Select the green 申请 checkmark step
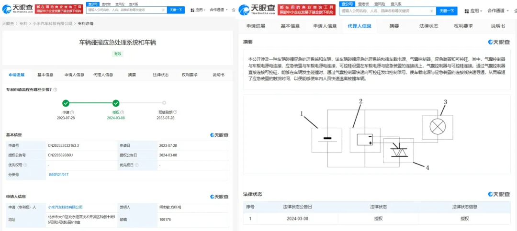 point(66,103)
